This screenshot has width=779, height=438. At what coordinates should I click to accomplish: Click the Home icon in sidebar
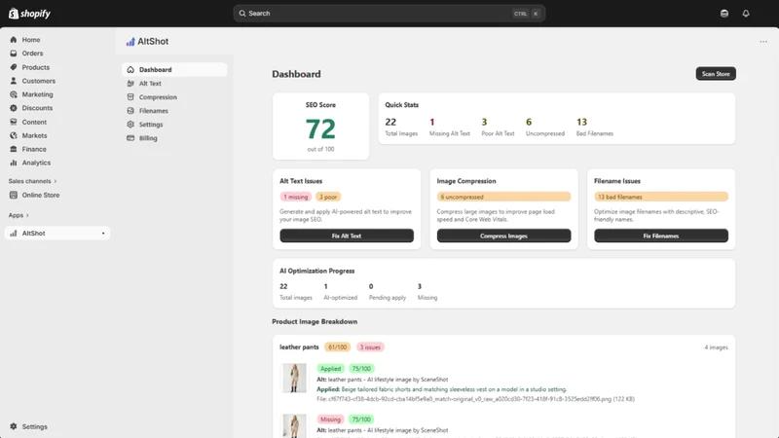pyautogui.click(x=14, y=40)
